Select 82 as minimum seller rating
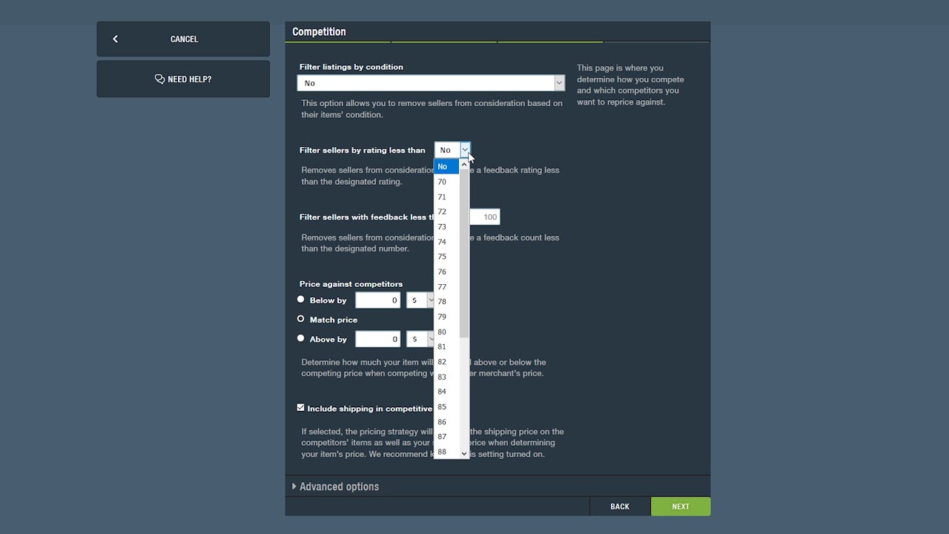The image size is (949, 534). (x=447, y=362)
